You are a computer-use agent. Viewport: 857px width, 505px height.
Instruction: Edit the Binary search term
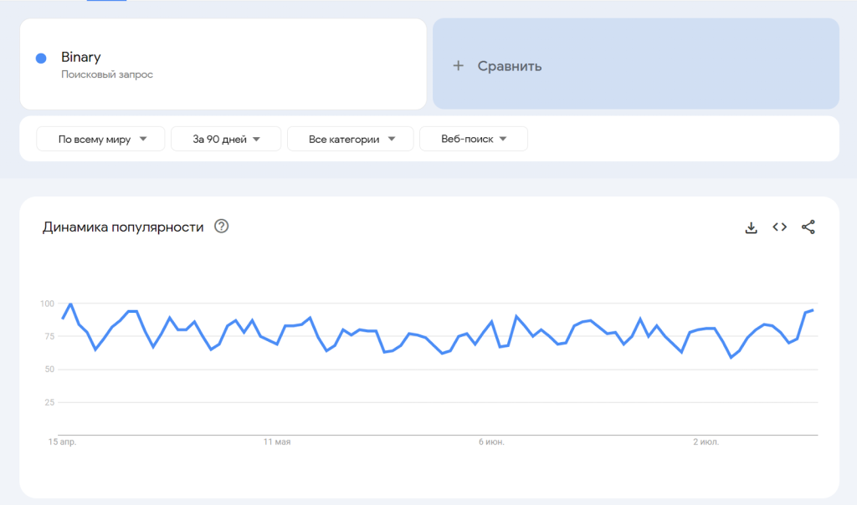81,58
